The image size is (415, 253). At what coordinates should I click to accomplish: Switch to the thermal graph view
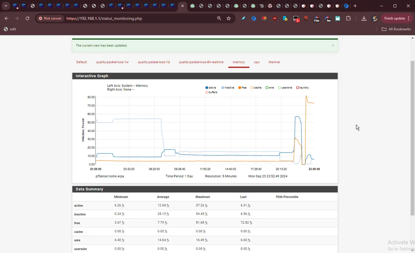[274, 62]
